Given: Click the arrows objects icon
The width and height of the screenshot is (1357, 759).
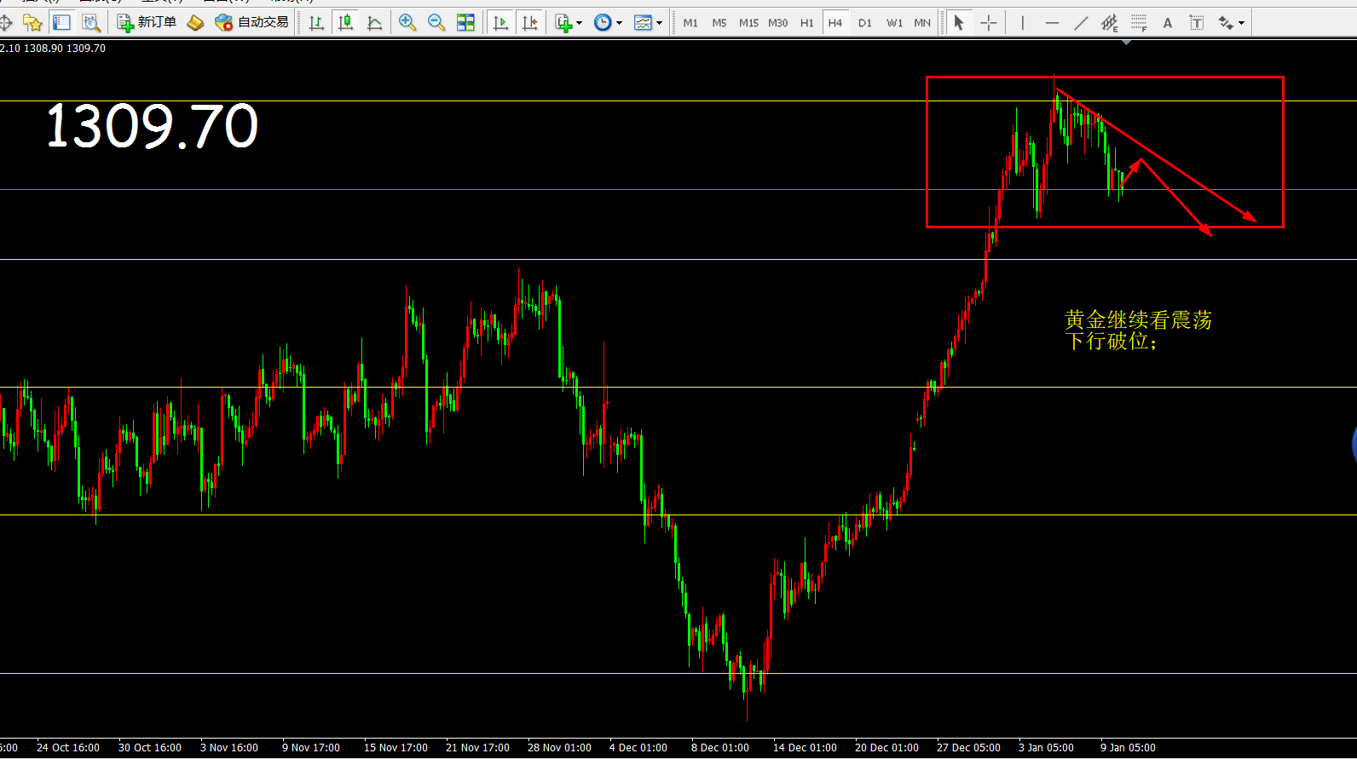Looking at the screenshot, I should 1226,23.
